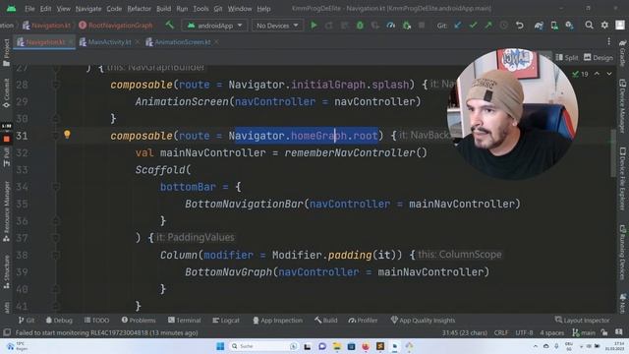The width and height of the screenshot is (629, 354).
Task: Run the app with the green play button
Action: coord(314,26)
